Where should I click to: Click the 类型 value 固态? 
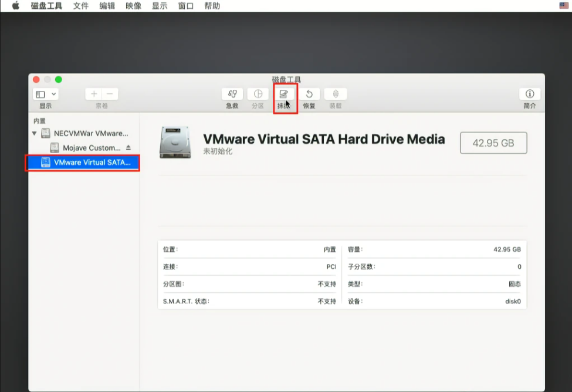pos(515,284)
